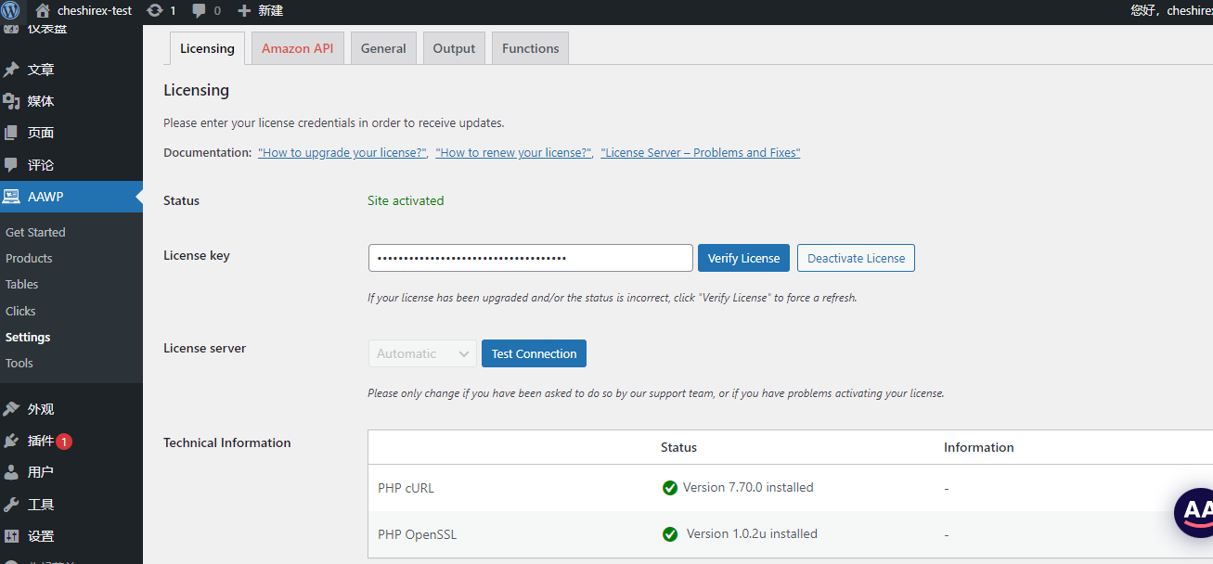Open the Output tab
This screenshot has width=1213, height=564.
[x=454, y=48]
